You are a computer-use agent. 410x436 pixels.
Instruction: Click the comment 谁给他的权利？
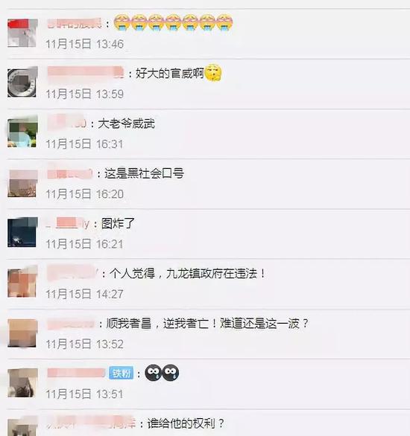pos(186,423)
